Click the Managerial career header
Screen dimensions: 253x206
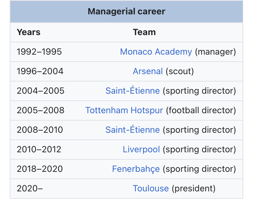tap(127, 12)
